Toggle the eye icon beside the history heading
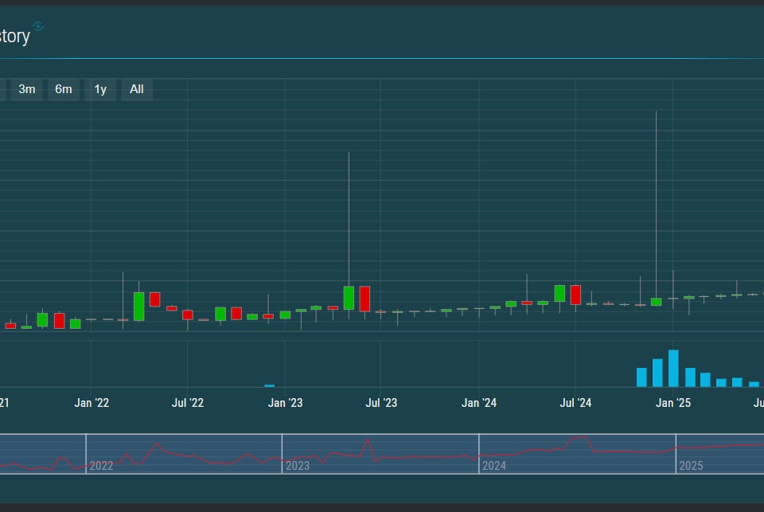This screenshot has height=512, width=764. (38, 26)
